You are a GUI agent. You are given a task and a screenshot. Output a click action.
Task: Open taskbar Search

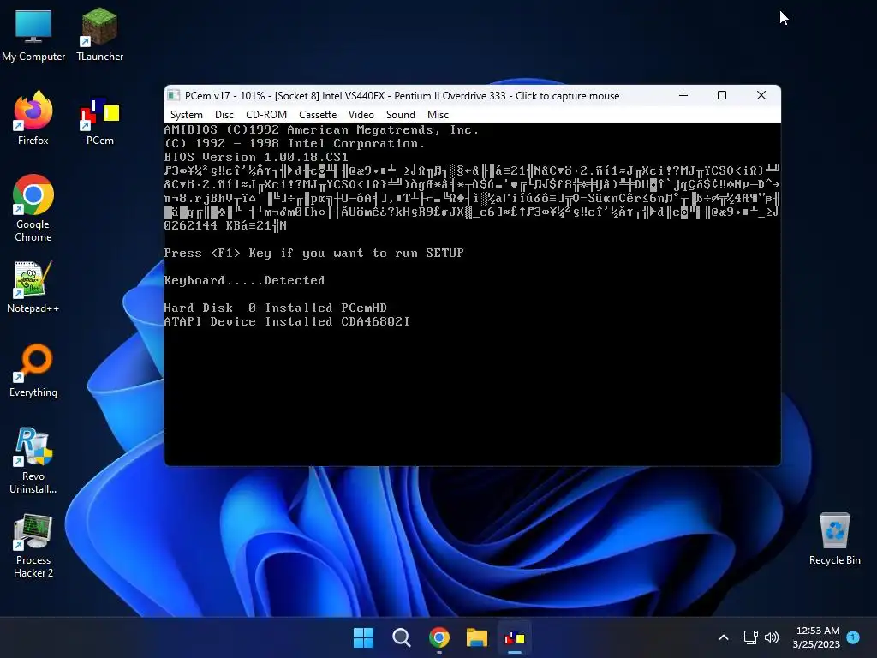(401, 637)
